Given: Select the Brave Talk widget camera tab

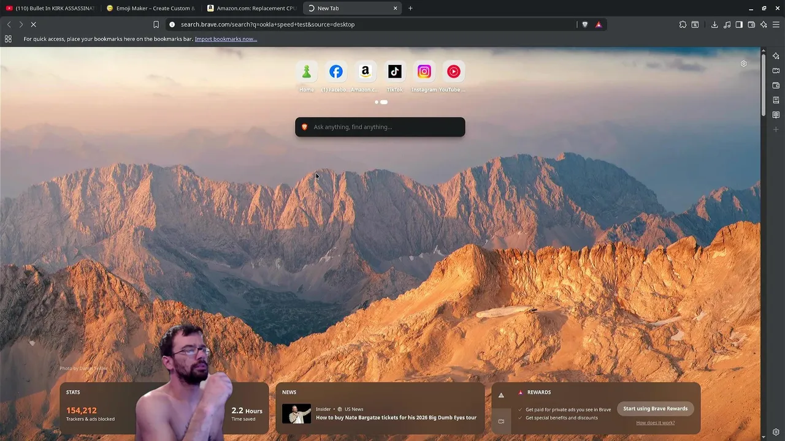Looking at the screenshot, I should [x=501, y=421].
